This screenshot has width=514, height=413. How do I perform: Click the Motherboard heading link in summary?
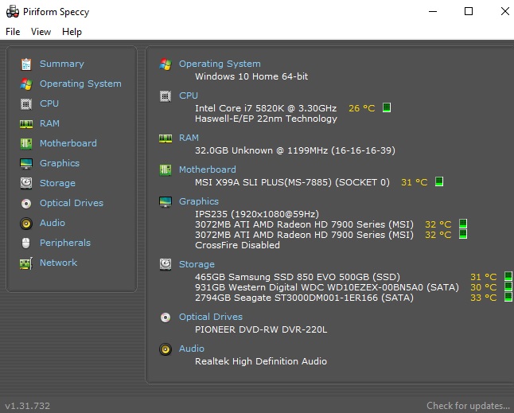pyautogui.click(x=207, y=169)
